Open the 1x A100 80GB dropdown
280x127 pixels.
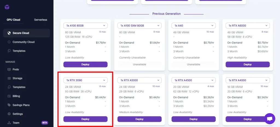85,26
